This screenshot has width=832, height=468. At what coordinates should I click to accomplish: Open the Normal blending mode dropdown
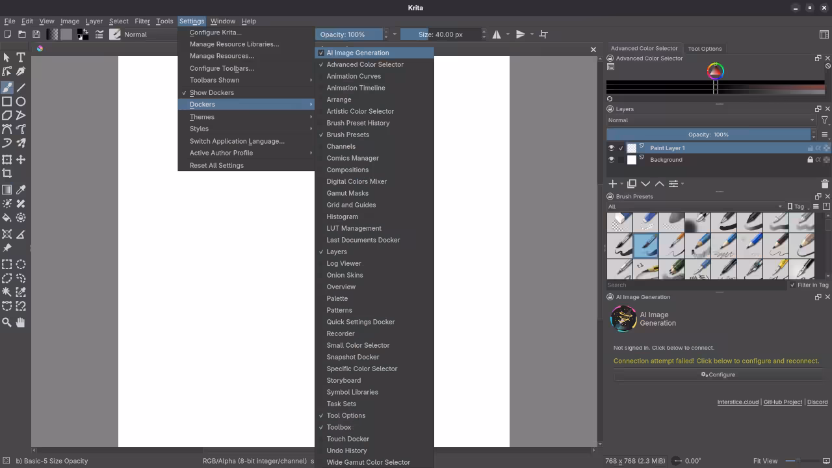click(x=708, y=120)
